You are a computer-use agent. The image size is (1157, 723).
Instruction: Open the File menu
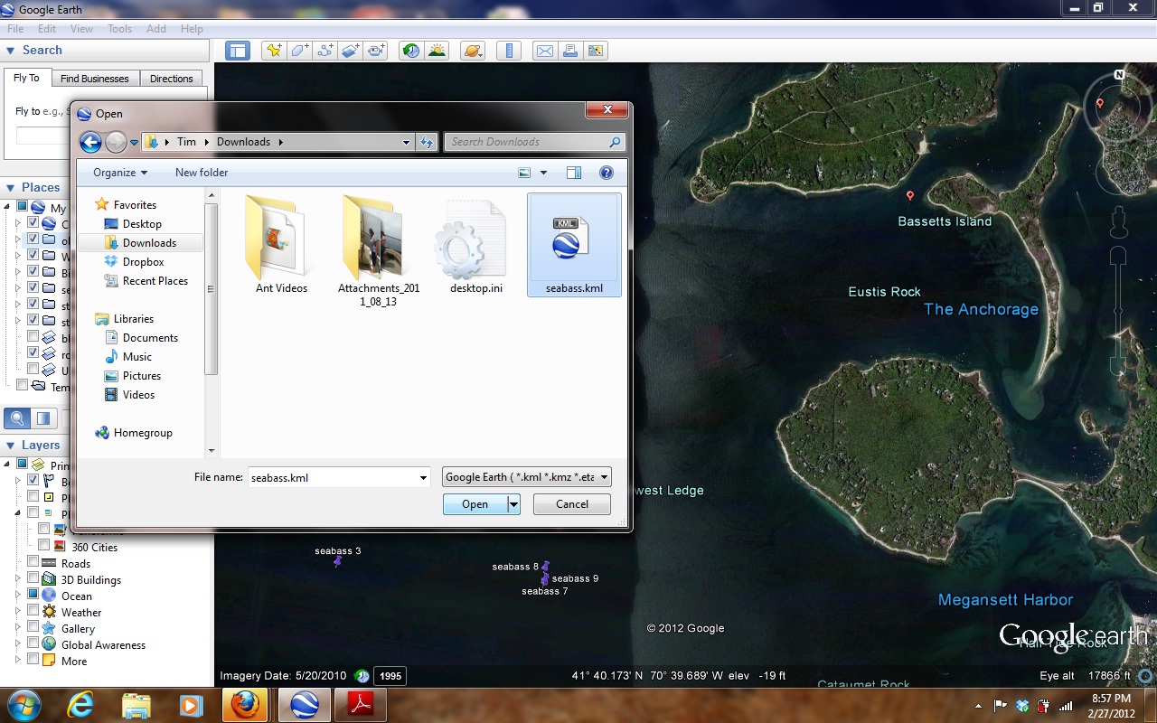15,29
